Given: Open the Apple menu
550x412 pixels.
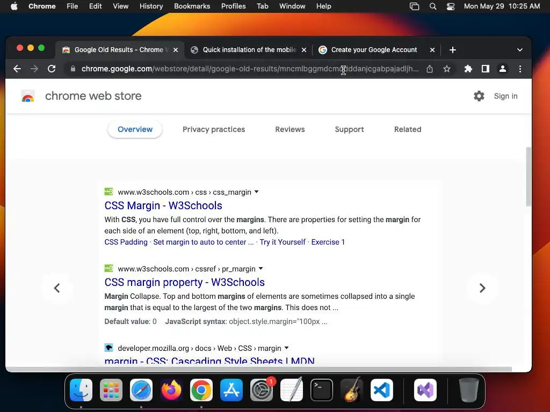Looking at the screenshot, I should point(14,6).
